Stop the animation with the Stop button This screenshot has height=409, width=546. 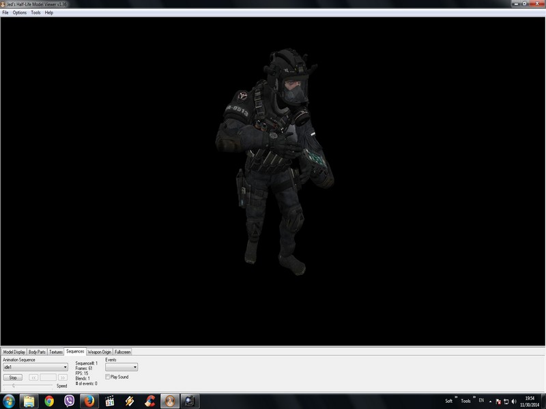[x=13, y=378]
